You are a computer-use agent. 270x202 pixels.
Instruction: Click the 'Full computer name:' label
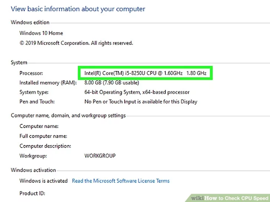pos(43,136)
